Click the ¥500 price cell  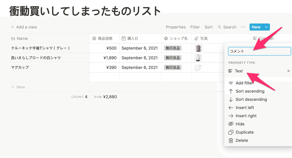[x=104, y=48]
